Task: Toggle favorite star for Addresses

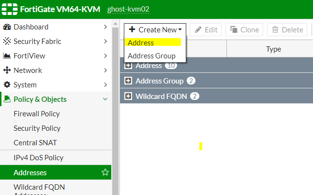Action: [x=104, y=172]
